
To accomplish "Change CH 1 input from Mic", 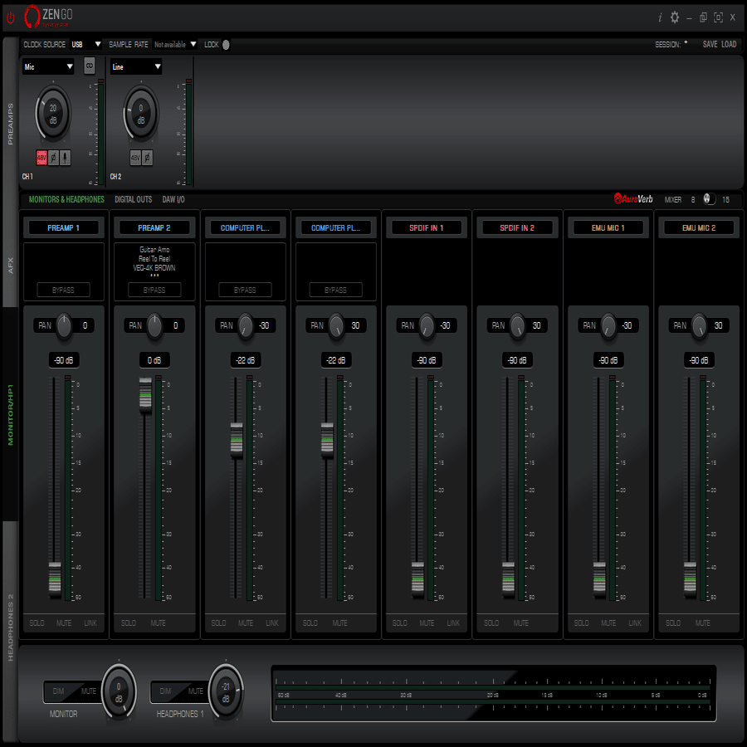I will (47, 66).
